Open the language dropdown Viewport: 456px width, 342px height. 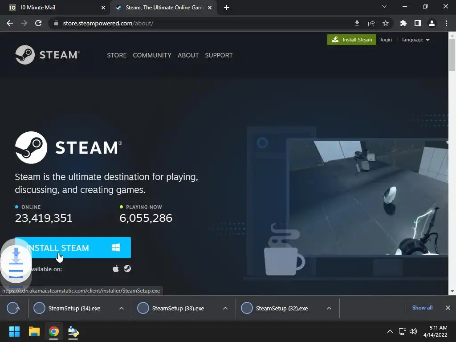coord(415,40)
